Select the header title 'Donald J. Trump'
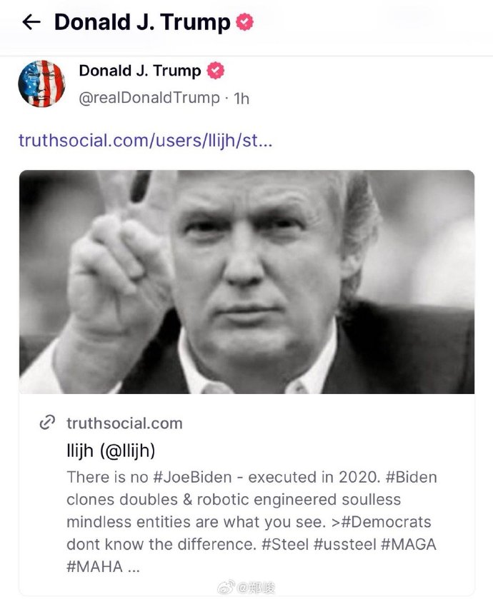 142,22
